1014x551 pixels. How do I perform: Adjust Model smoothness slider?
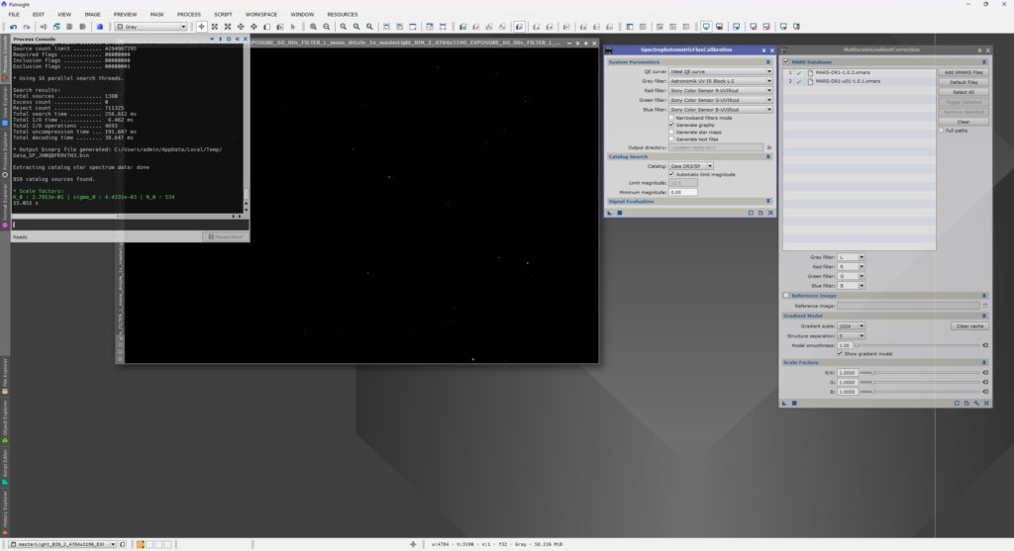click(x=919, y=345)
